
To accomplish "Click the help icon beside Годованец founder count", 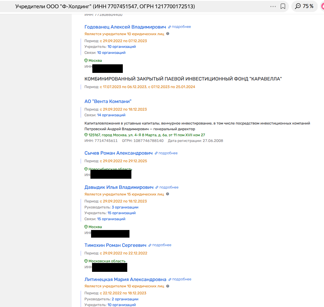I will (x=168, y=34).
